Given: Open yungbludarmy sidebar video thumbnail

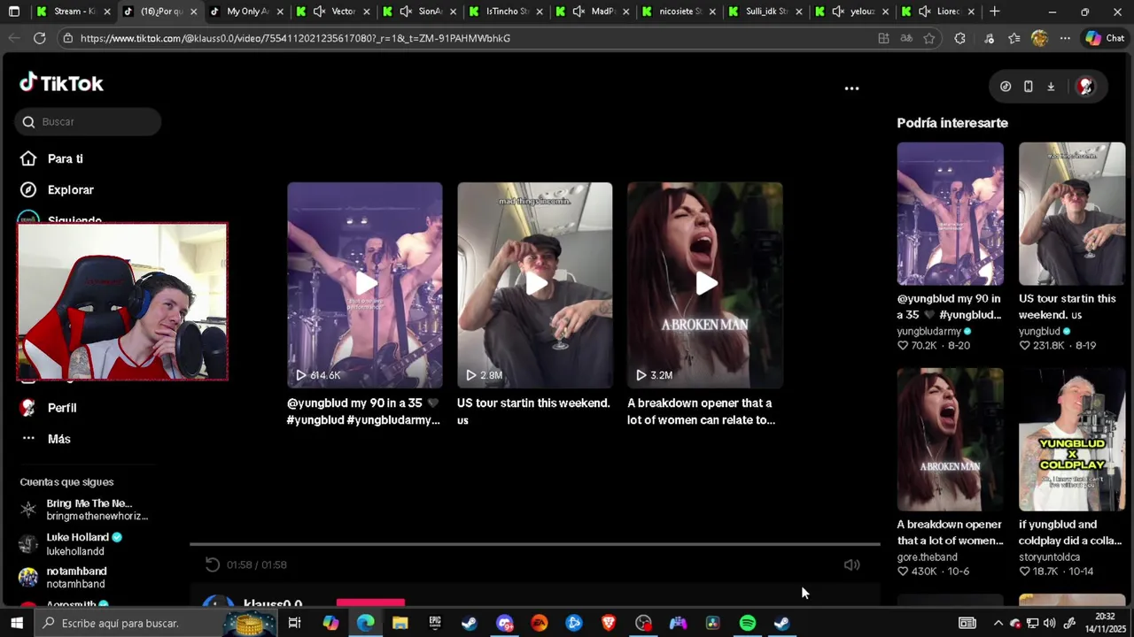Looking at the screenshot, I should tap(950, 214).
